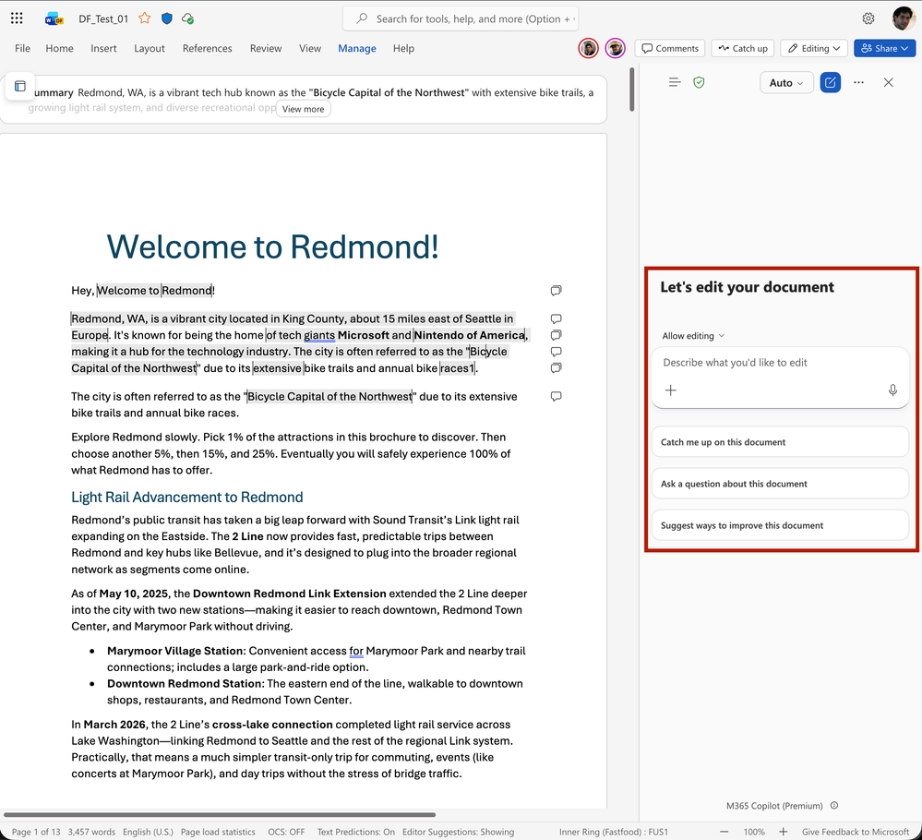Open comment thread beside "Hey, Welcome to Redmond!"

(x=556, y=290)
